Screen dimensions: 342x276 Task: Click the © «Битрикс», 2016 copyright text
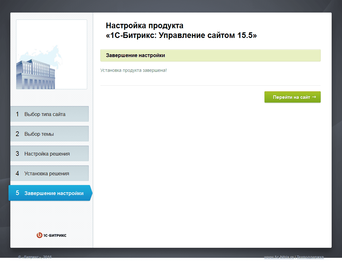[x=35, y=257]
